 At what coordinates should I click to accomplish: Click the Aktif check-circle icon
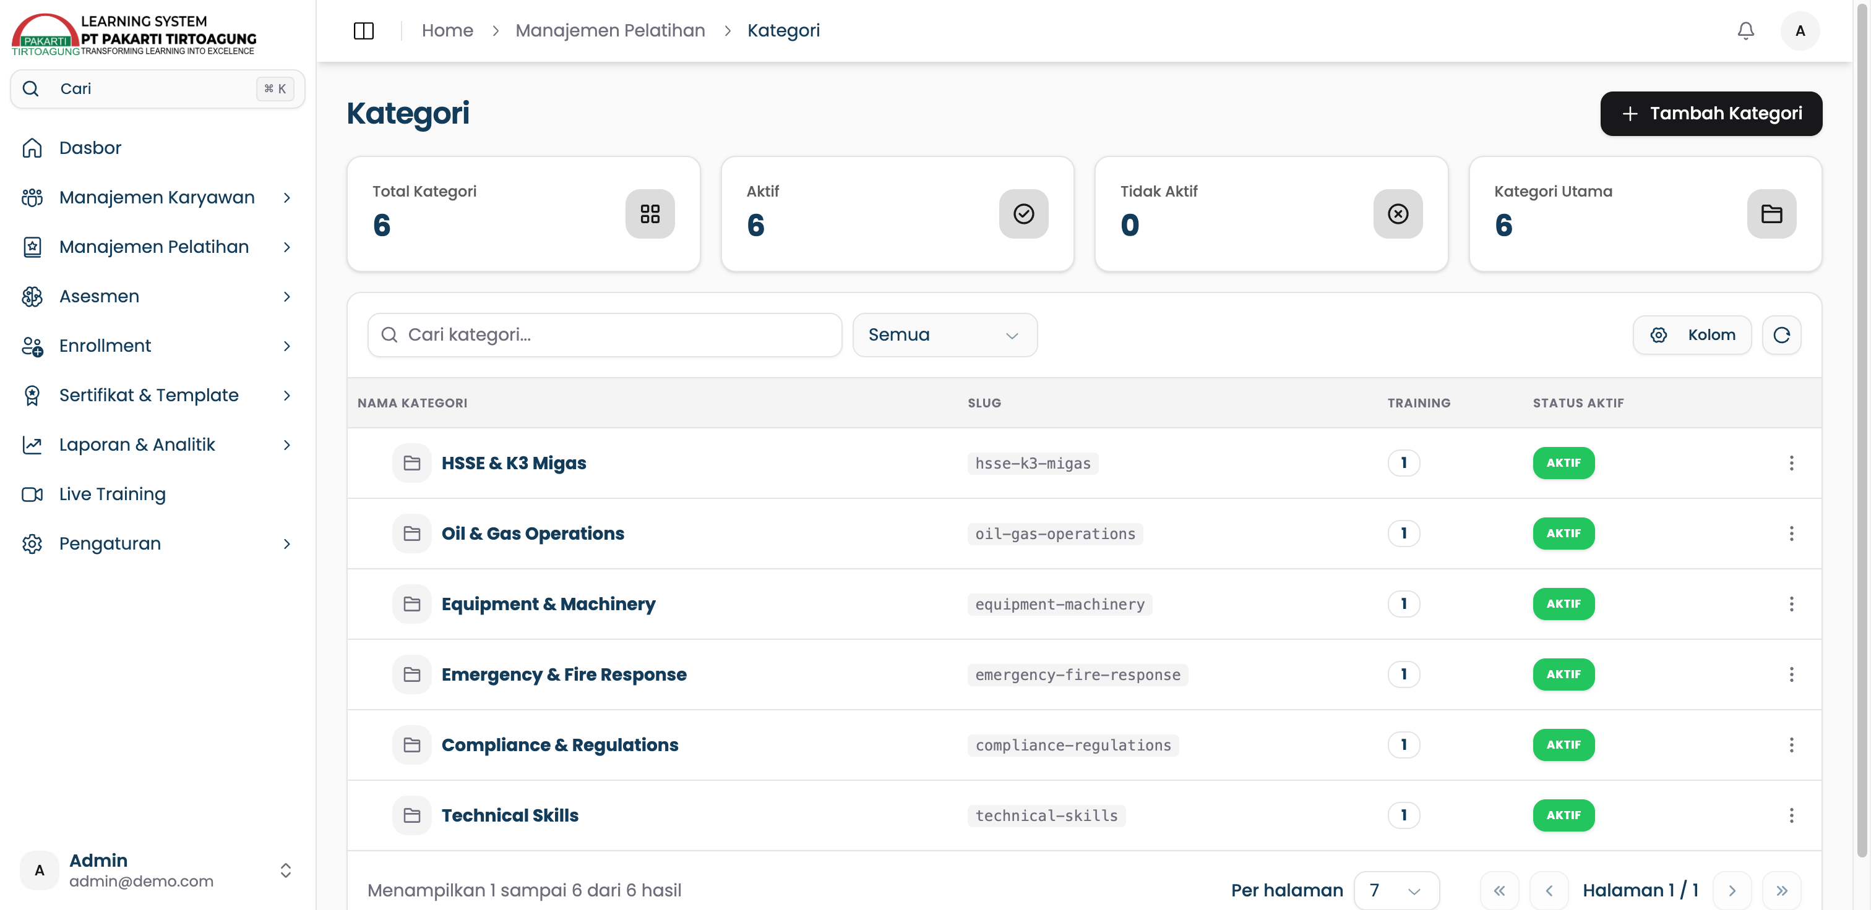click(x=1023, y=213)
